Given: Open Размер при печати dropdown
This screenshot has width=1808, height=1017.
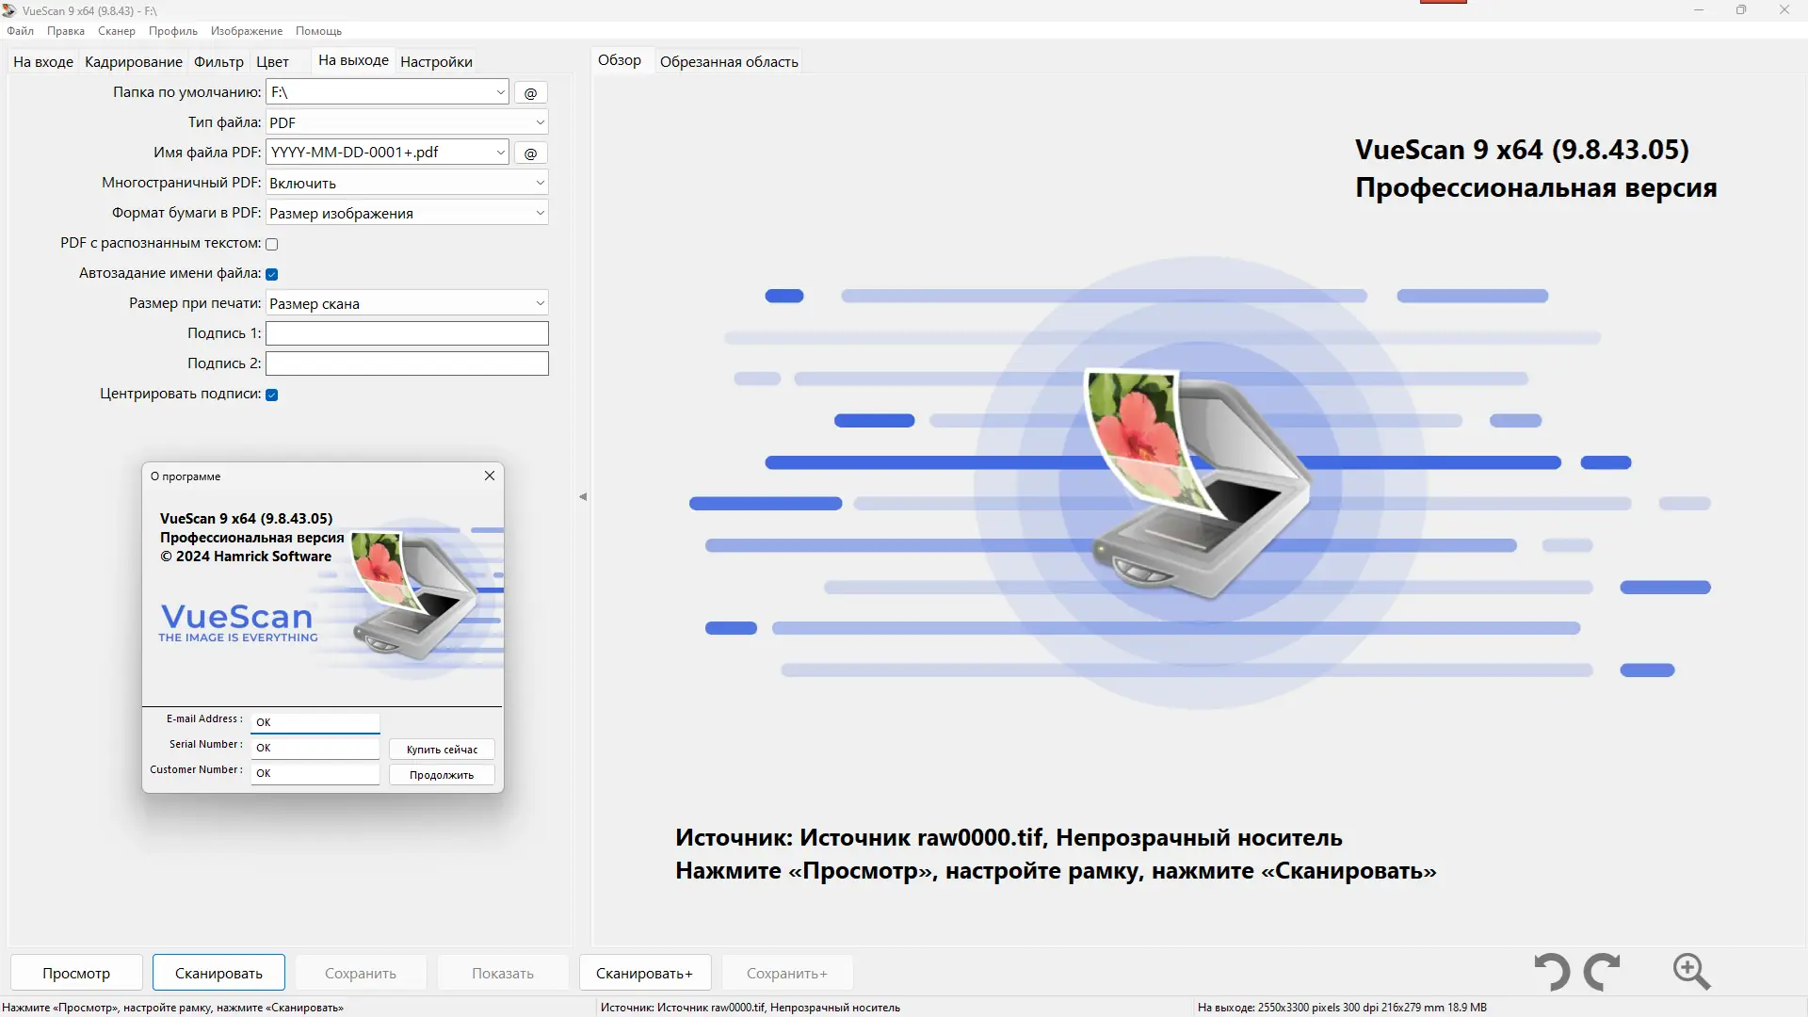Looking at the screenshot, I should pyautogui.click(x=407, y=303).
